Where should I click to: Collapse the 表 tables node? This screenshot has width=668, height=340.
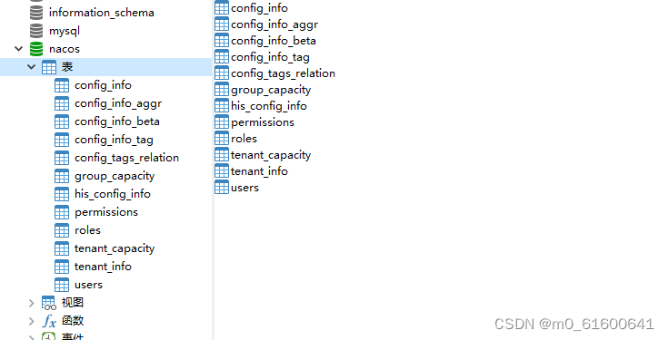click(x=31, y=67)
